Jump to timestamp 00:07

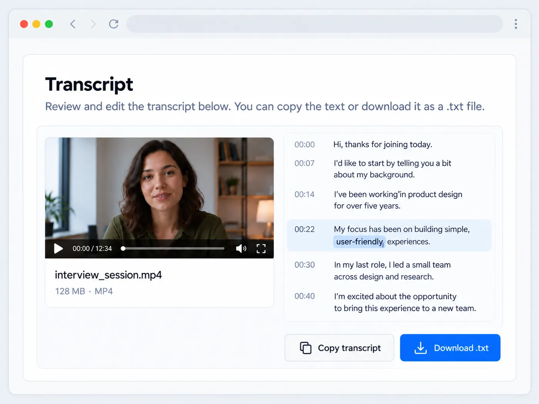[x=305, y=163]
